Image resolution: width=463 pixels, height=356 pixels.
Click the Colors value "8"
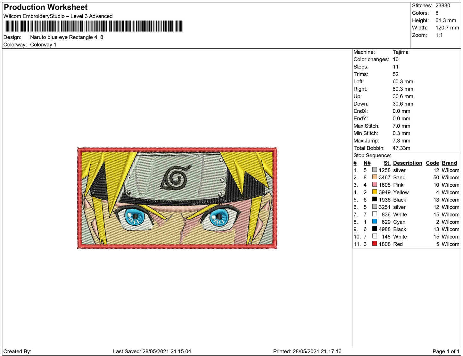point(437,13)
